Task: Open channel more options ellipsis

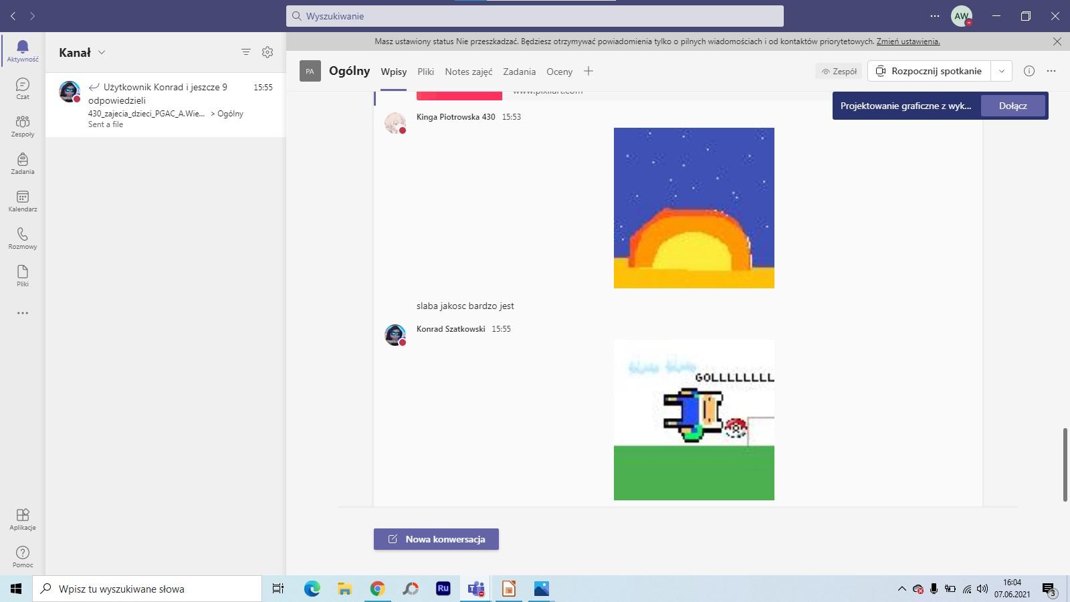Action: [1051, 71]
